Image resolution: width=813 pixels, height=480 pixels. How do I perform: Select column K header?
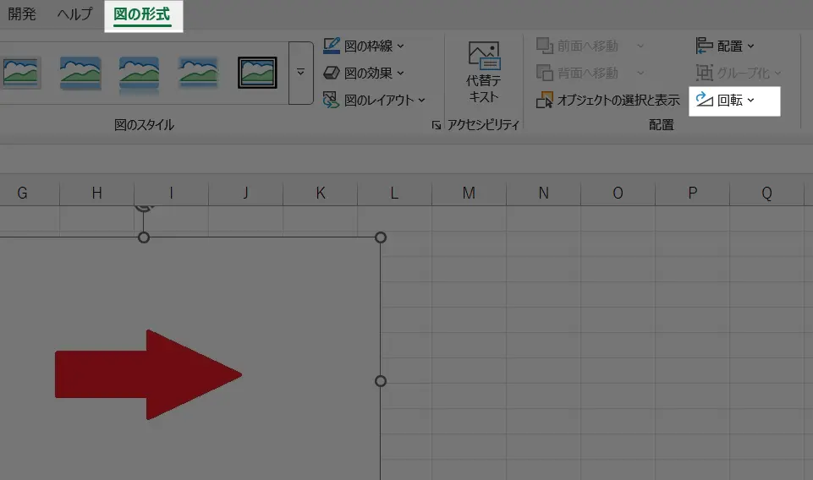[321, 194]
